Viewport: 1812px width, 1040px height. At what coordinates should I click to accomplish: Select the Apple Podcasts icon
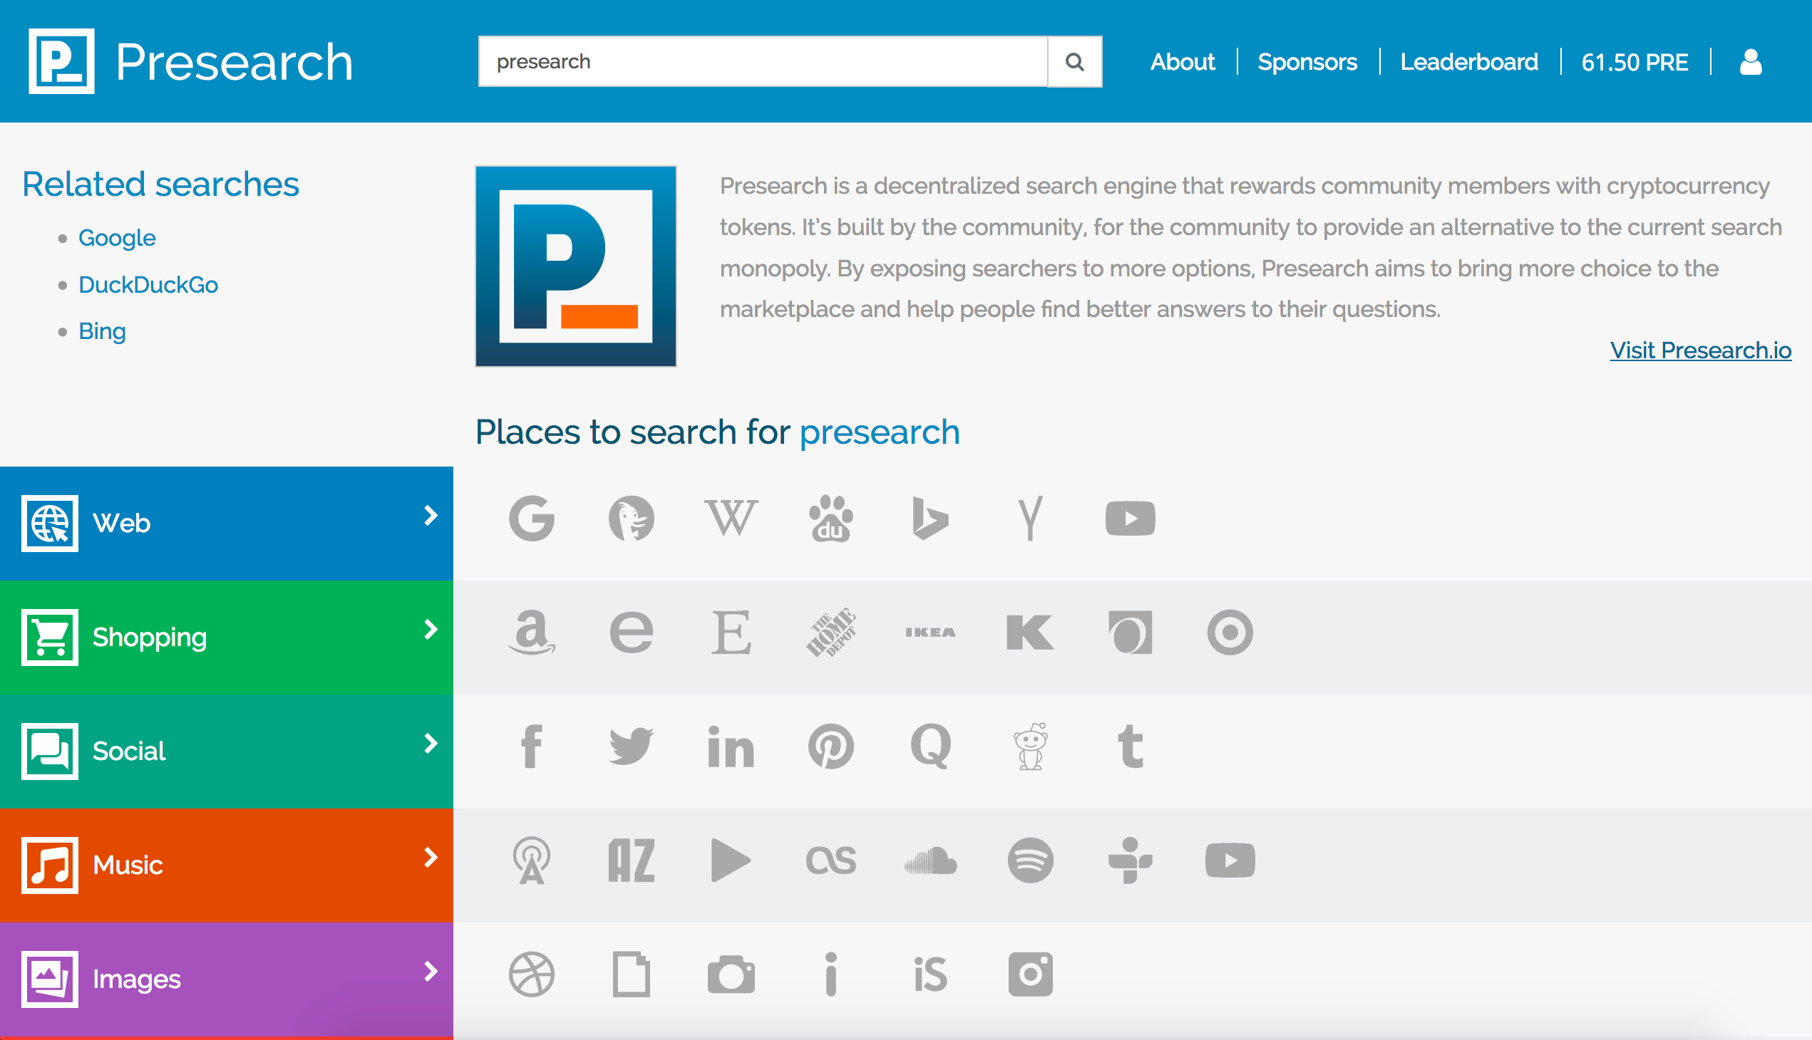531,860
